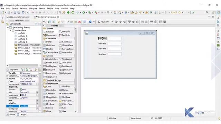Viewport: 221px width, 124px height.
Task: Click the horizontal scrollbar of the Components tree
Action: 24,65
